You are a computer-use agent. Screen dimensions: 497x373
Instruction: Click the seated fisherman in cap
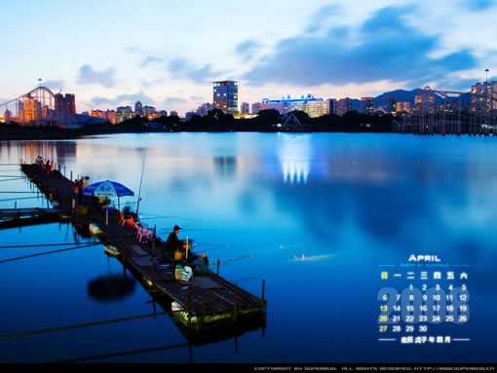pyautogui.click(x=174, y=239)
